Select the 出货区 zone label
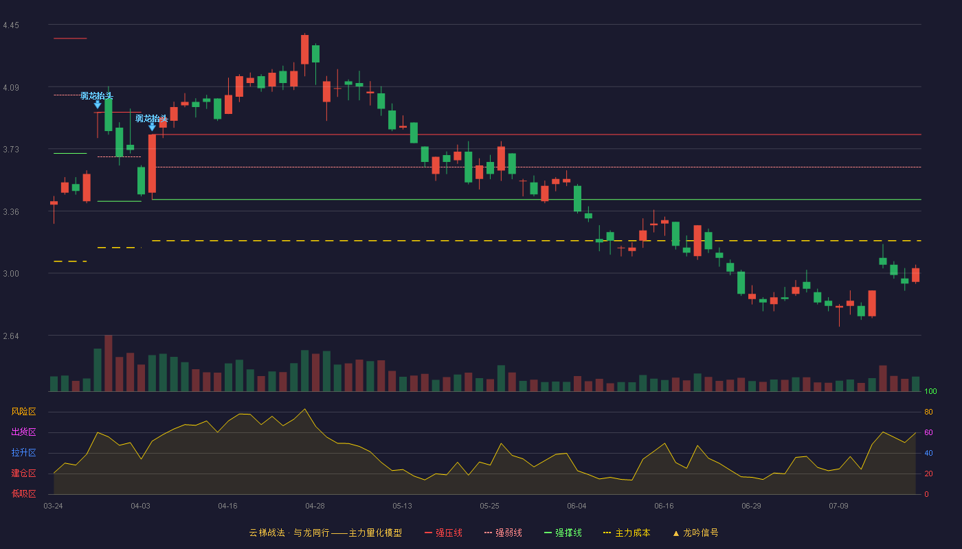Image resolution: width=962 pixels, height=549 pixels. pos(23,432)
